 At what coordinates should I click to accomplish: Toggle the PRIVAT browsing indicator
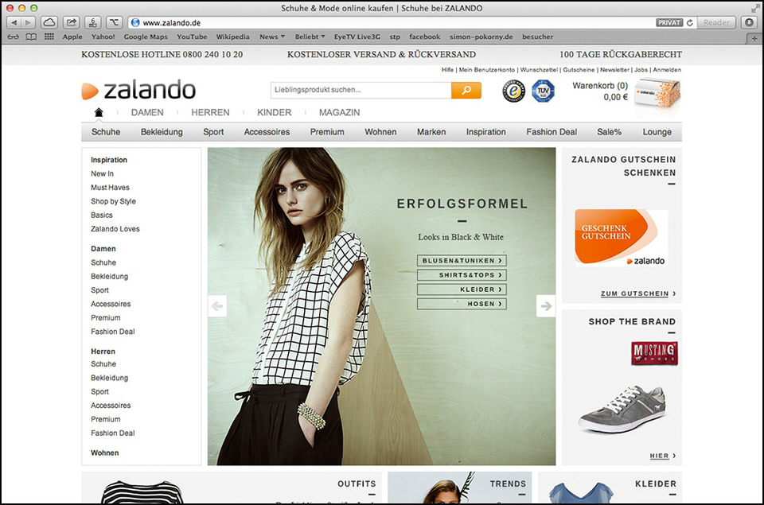point(669,23)
